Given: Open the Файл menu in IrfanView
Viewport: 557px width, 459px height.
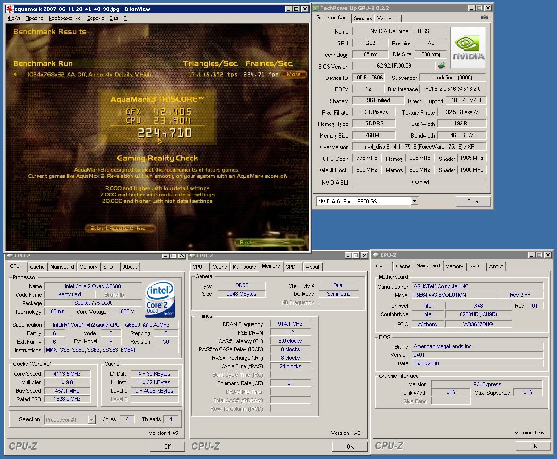Looking at the screenshot, I should coord(14,18).
